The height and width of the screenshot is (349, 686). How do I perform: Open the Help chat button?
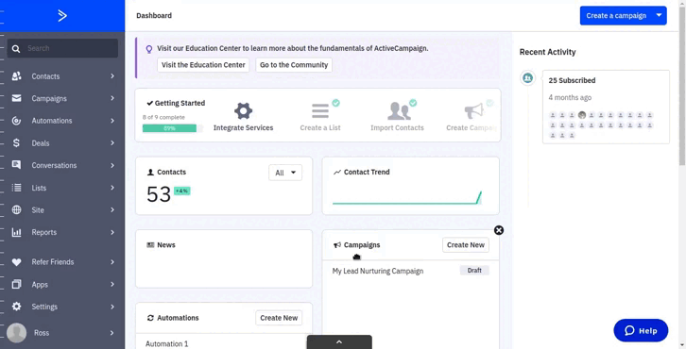[x=641, y=331]
